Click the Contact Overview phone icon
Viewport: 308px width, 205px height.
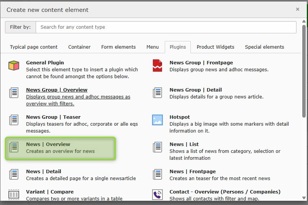157,195
